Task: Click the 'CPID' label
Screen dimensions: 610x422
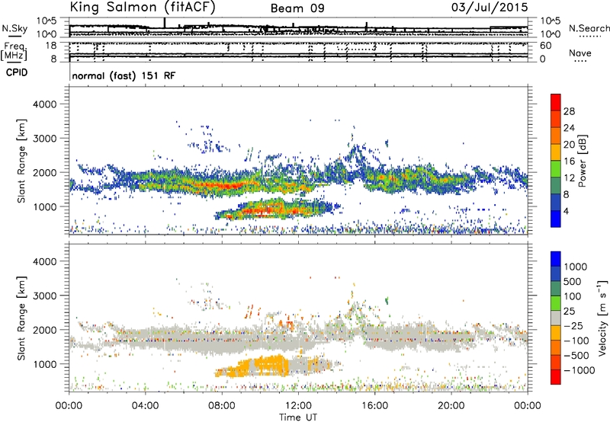Action: point(16,72)
